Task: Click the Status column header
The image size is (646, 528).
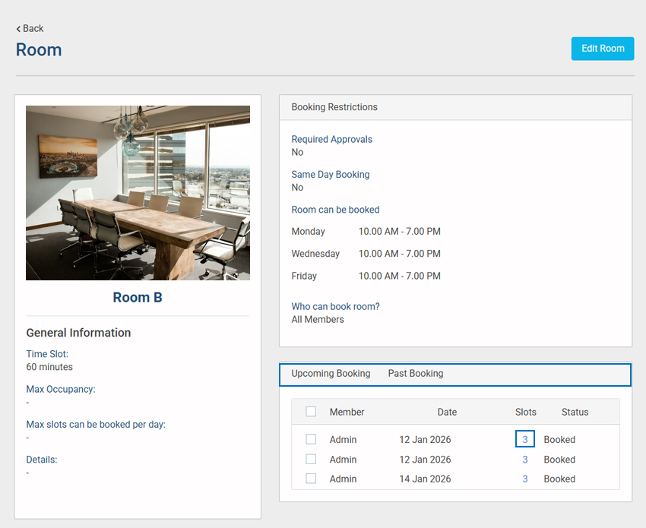Action: click(x=575, y=413)
